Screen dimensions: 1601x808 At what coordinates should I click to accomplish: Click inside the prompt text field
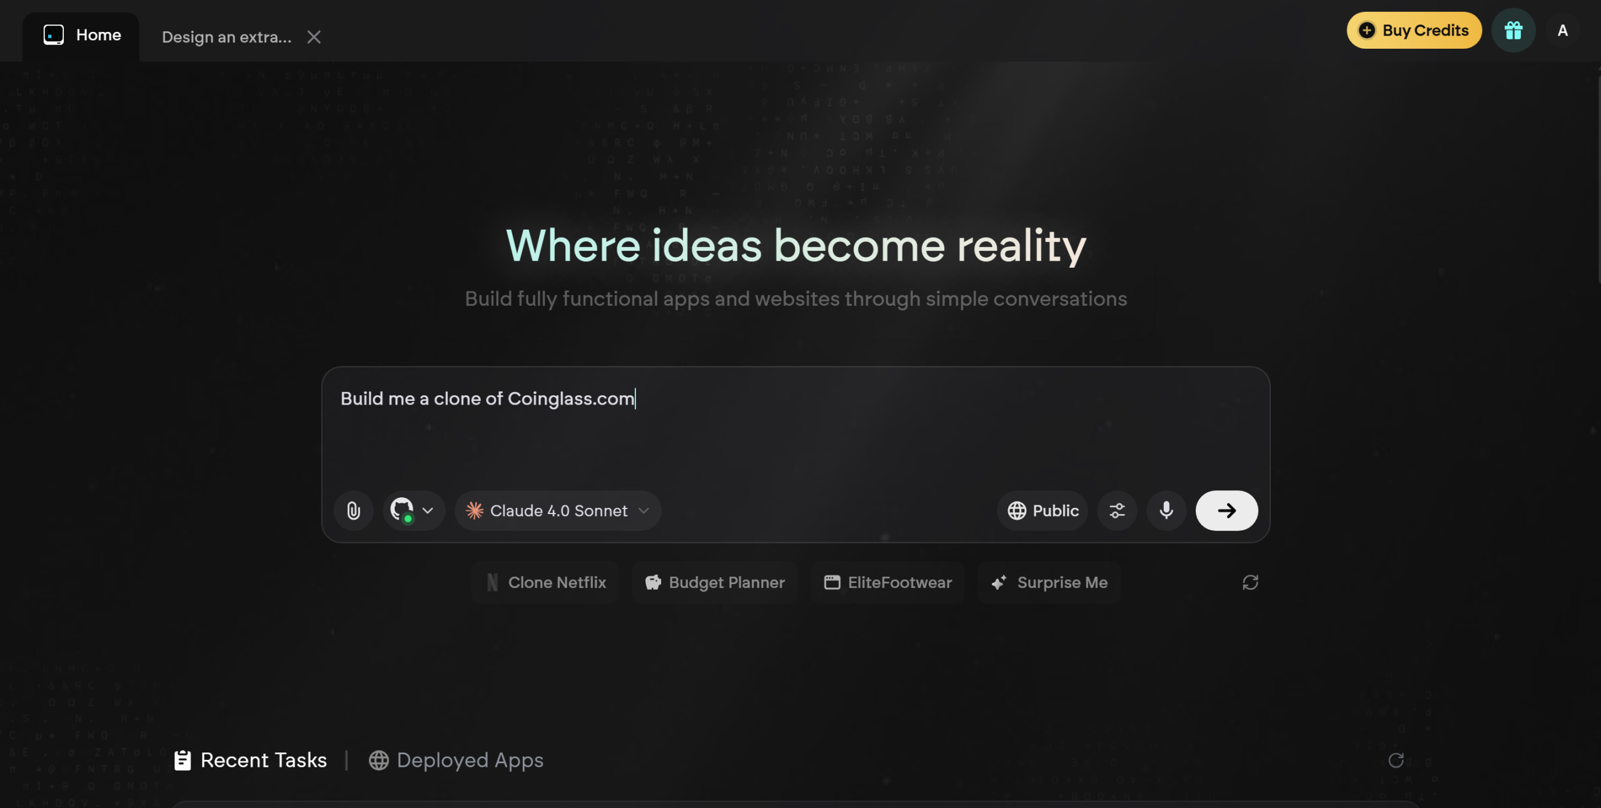794,432
